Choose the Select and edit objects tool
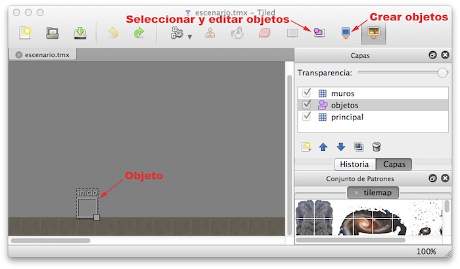 click(x=319, y=32)
